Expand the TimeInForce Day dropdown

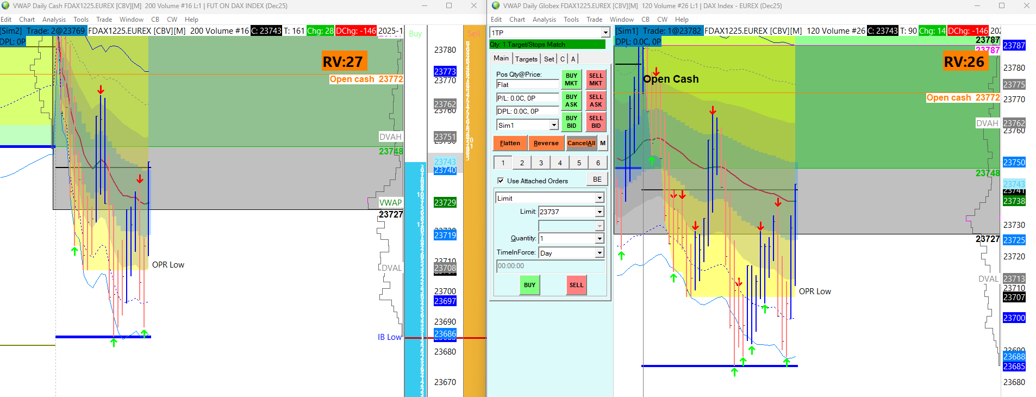click(600, 253)
